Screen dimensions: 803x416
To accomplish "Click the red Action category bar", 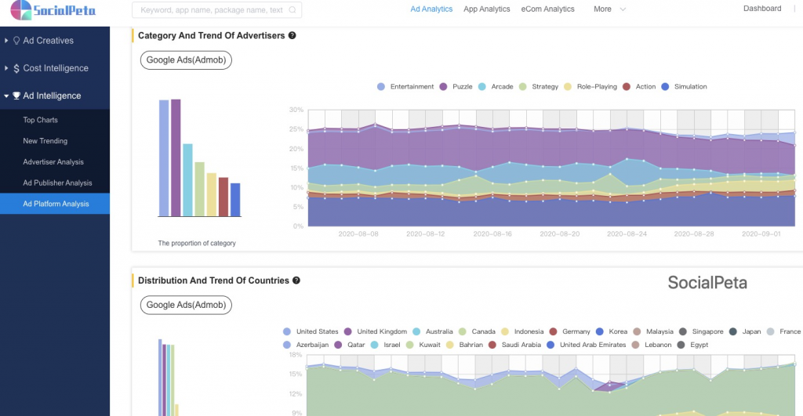I will [223, 197].
